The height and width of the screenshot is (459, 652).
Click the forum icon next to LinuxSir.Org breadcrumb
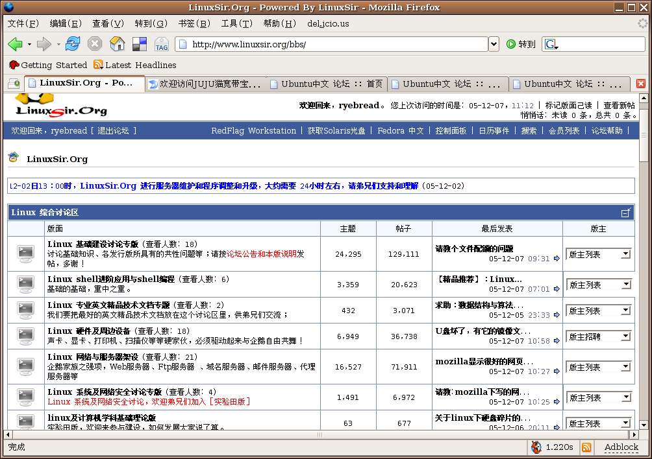(14, 158)
